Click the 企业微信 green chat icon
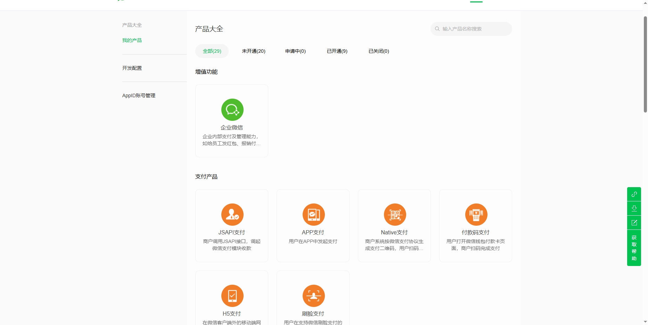648x325 pixels. click(x=232, y=110)
